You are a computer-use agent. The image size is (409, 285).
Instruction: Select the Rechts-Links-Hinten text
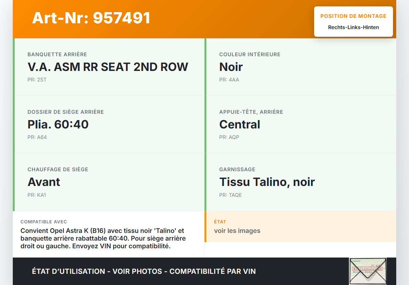(353, 27)
